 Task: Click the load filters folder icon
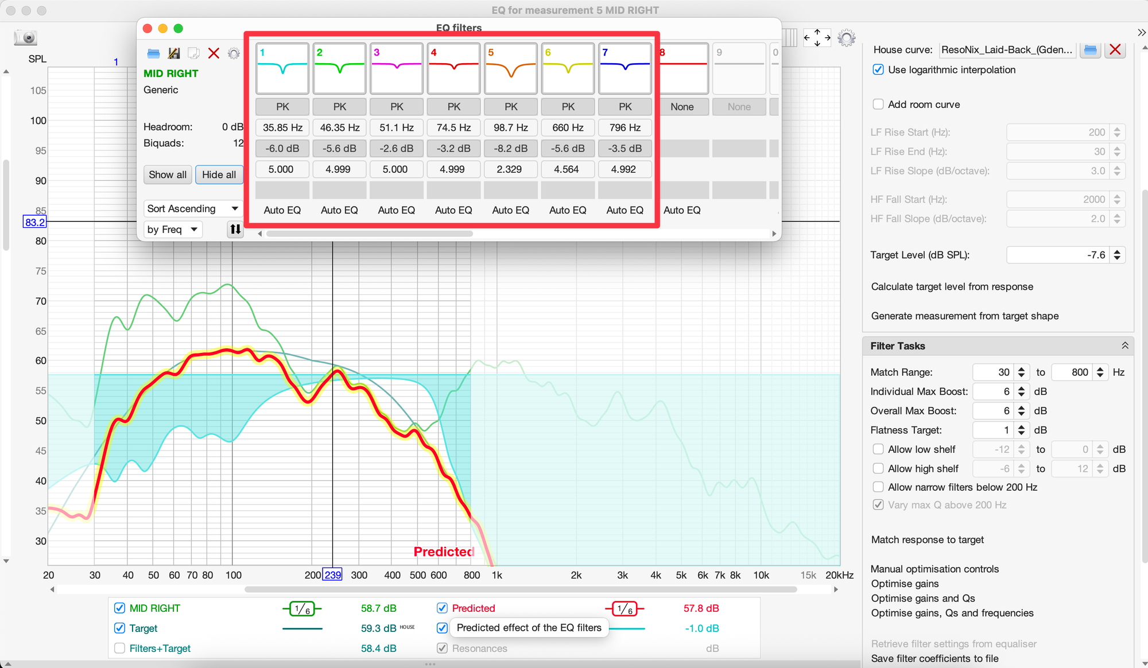click(153, 53)
